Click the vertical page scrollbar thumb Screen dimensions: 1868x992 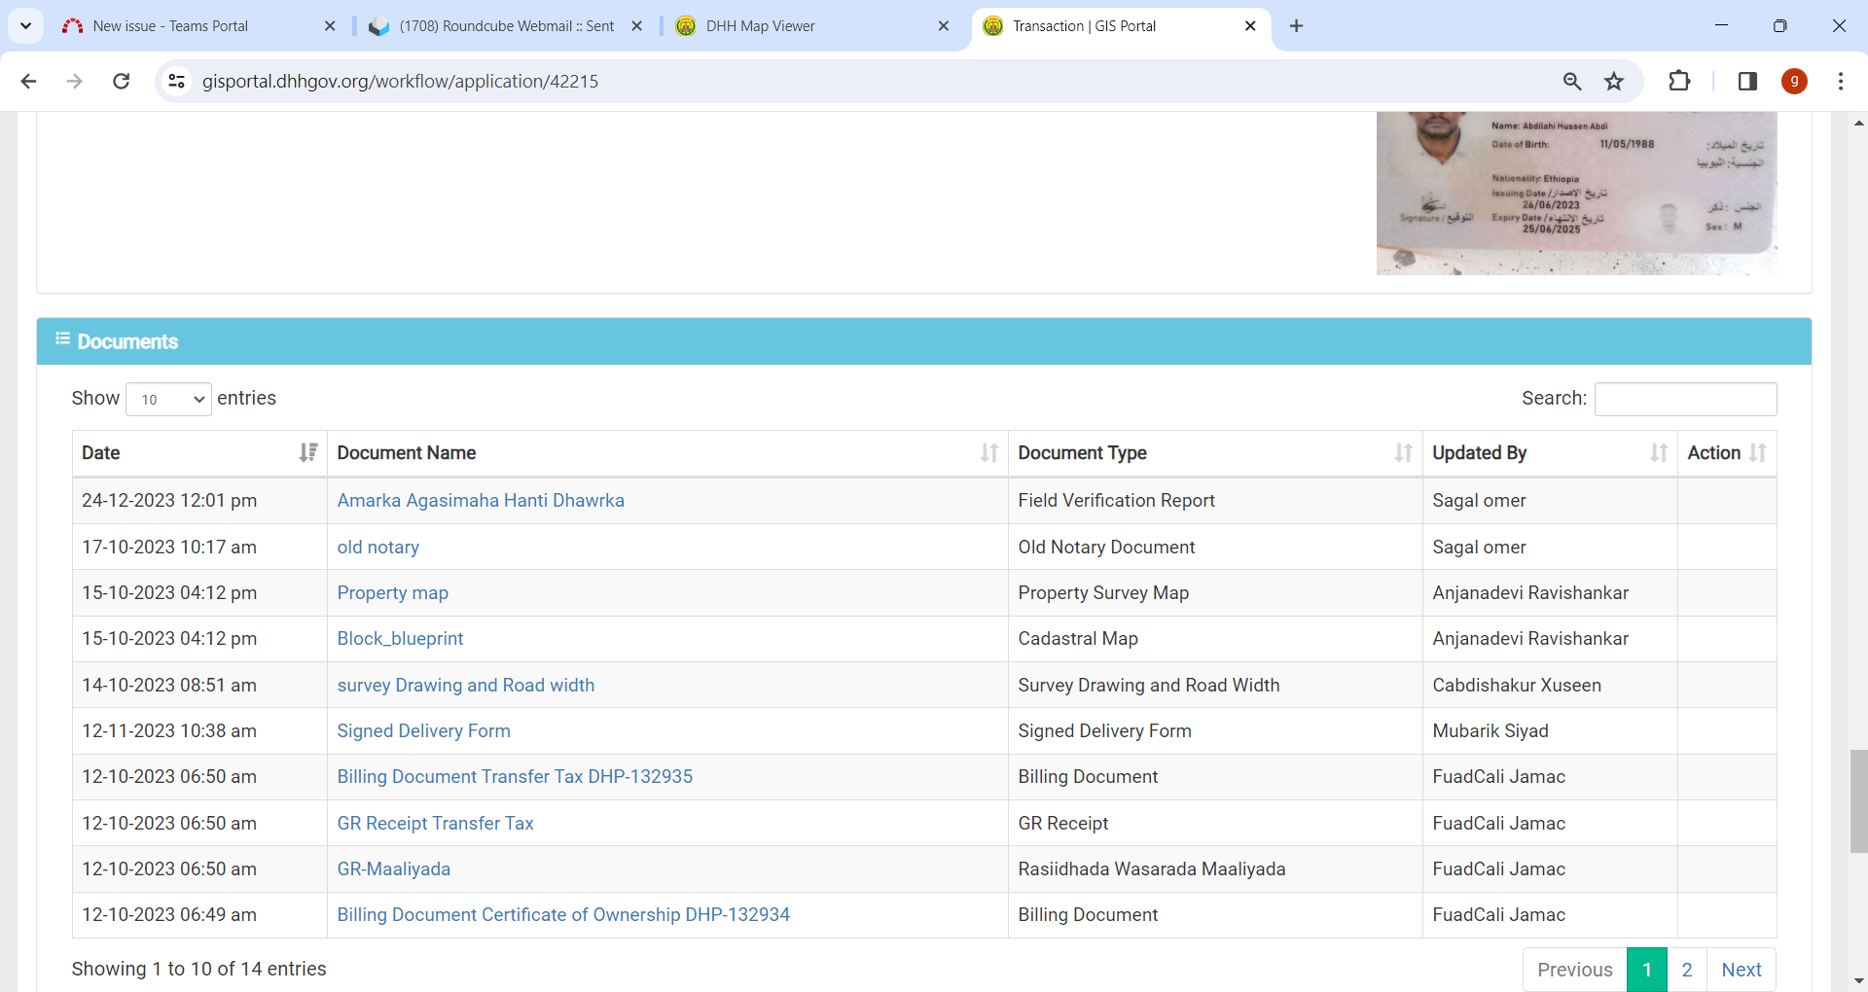(x=1858, y=801)
